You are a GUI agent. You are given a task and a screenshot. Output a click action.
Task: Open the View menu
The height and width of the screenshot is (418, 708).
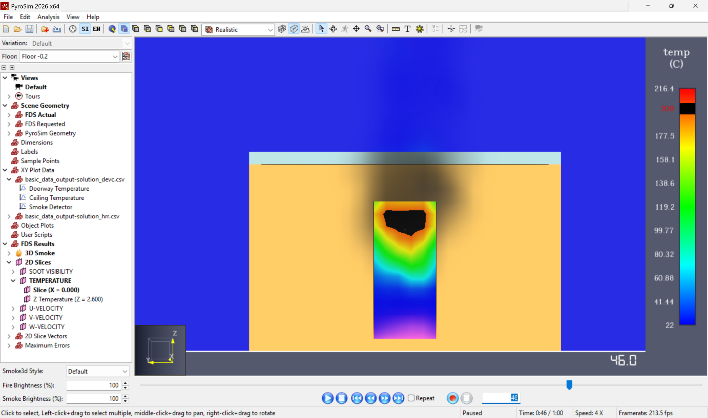click(x=73, y=17)
